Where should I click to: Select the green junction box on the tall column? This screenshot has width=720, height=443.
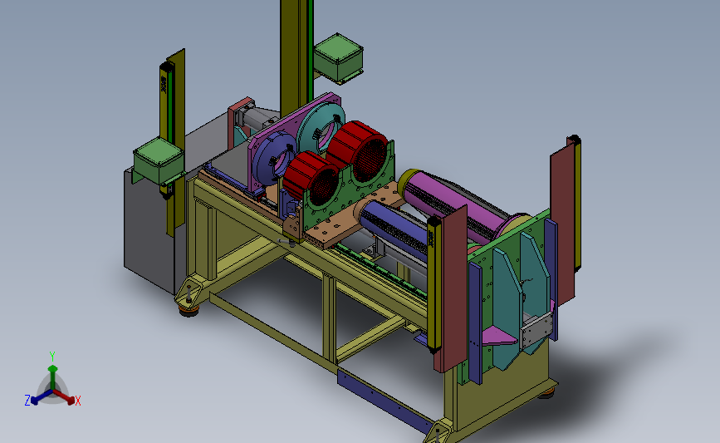click(338, 58)
